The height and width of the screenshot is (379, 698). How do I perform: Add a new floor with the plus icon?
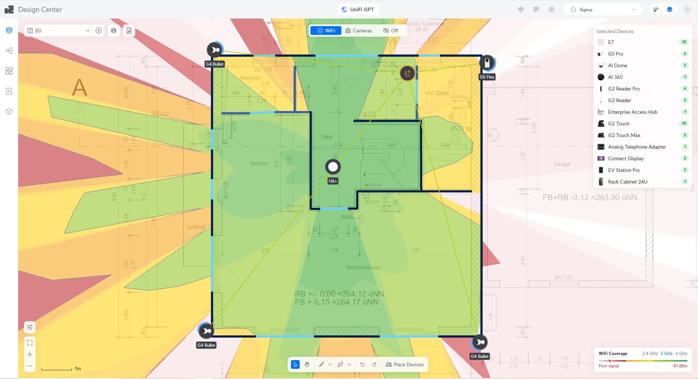(x=98, y=31)
